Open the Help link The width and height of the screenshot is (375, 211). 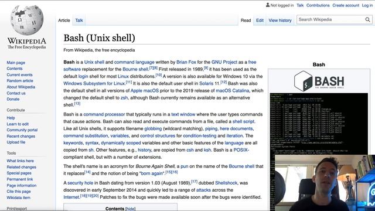click(x=11, y=118)
